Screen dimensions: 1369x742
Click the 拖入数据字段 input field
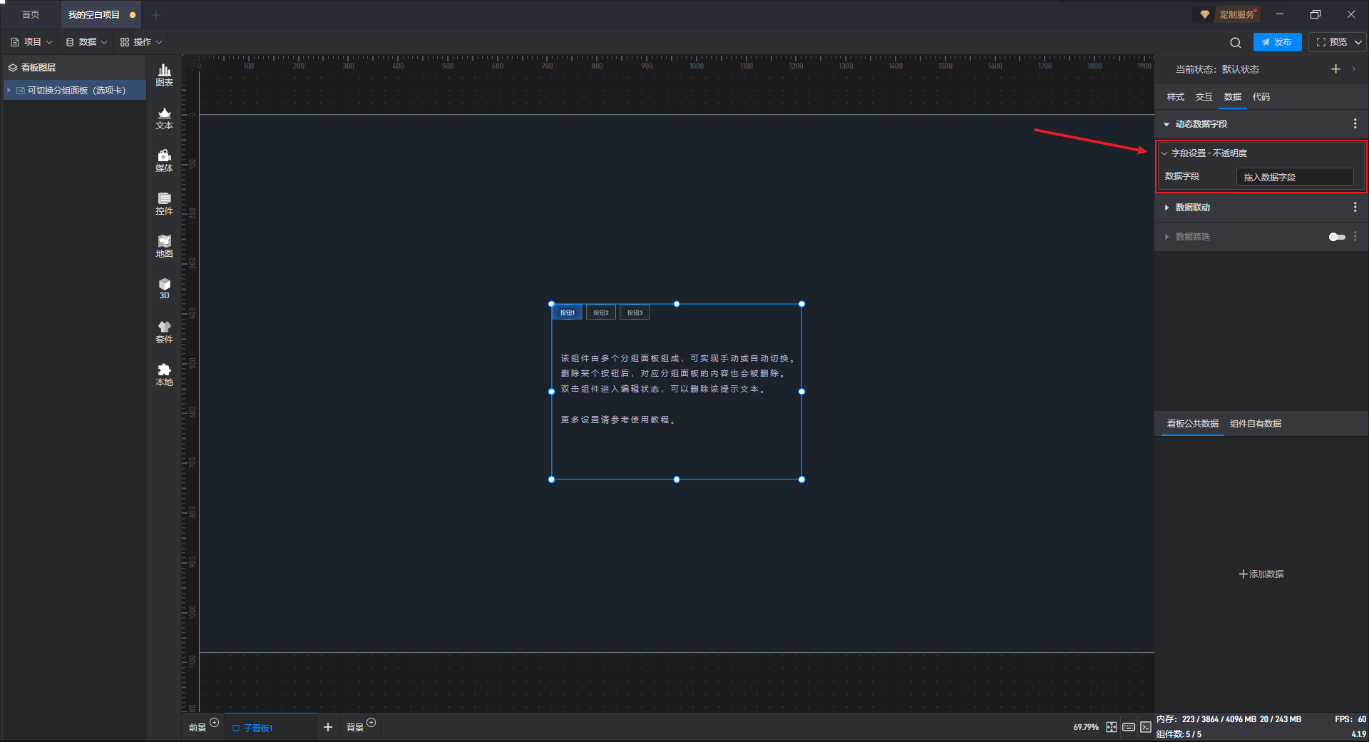[1294, 177]
